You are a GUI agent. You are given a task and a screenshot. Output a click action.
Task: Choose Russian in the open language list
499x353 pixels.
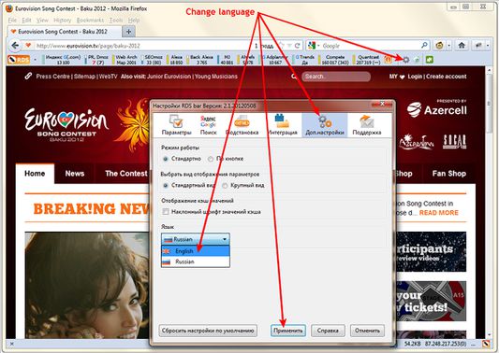pyautogui.click(x=196, y=261)
